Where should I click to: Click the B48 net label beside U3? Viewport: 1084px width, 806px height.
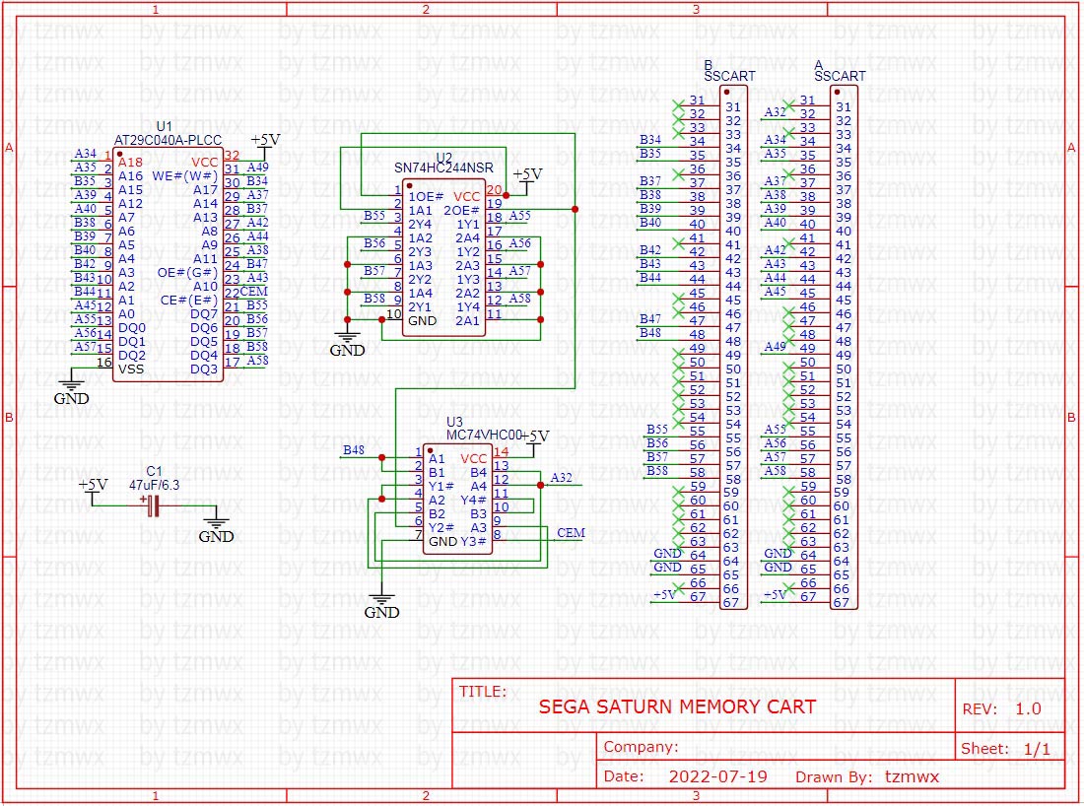click(354, 450)
